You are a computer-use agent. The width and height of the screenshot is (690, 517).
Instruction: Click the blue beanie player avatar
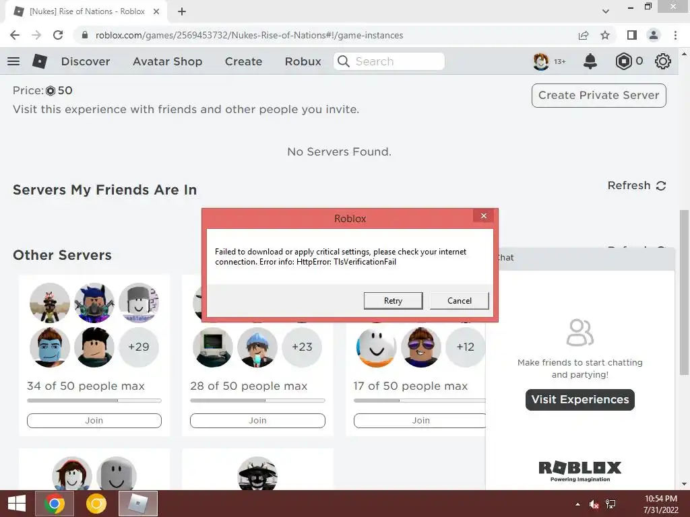[x=257, y=347]
